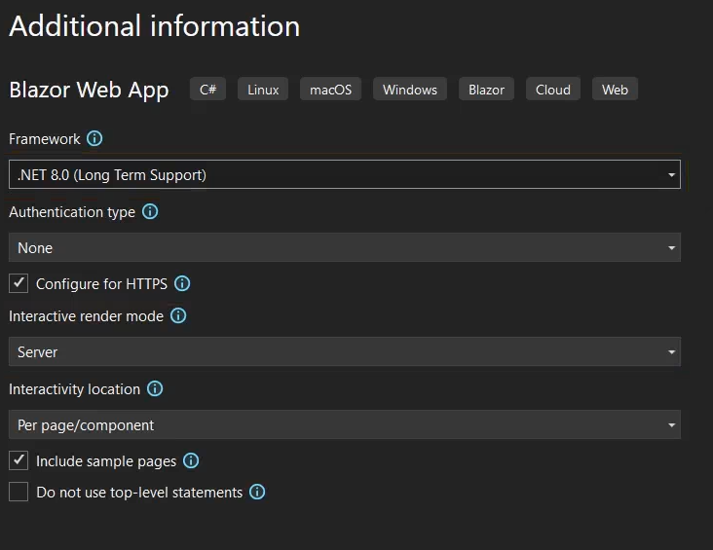The height and width of the screenshot is (550, 713).
Task: Open the Framework .NET 8.0 dropdown
Action: pos(345,174)
